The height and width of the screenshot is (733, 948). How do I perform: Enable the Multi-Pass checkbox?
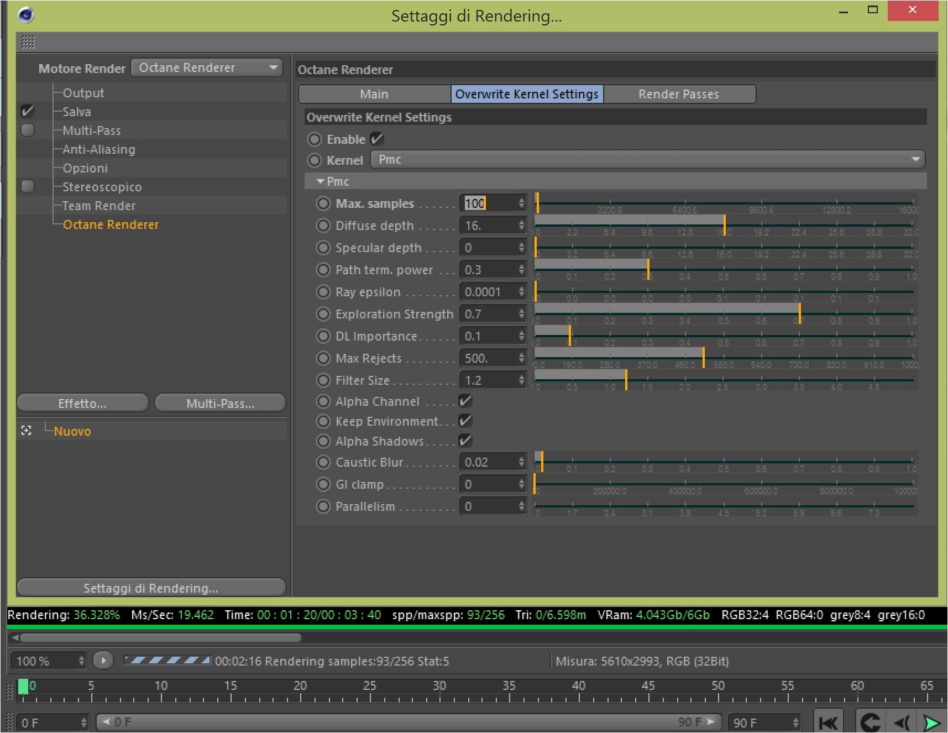point(28,130)
